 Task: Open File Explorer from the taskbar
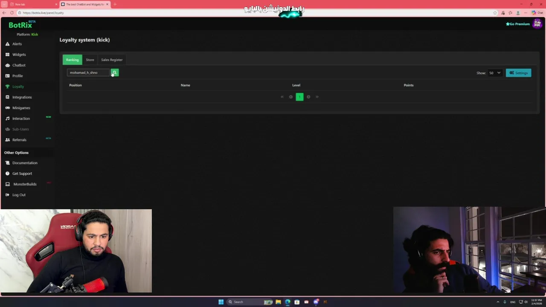click(278, 302)
